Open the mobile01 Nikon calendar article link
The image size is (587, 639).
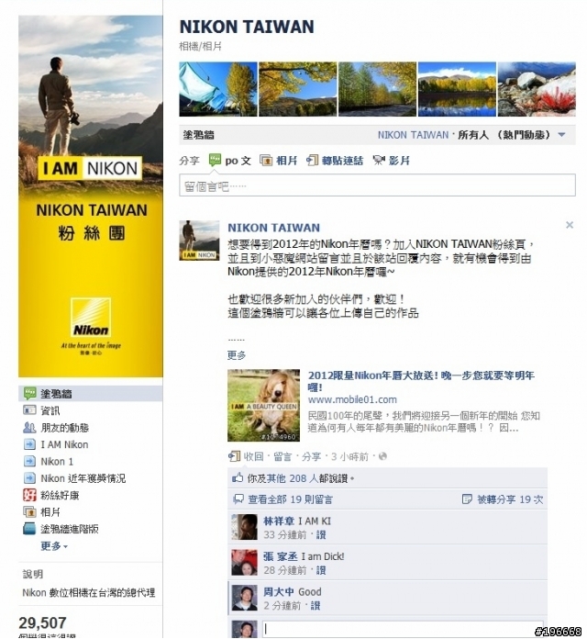(x=421, y=381)
